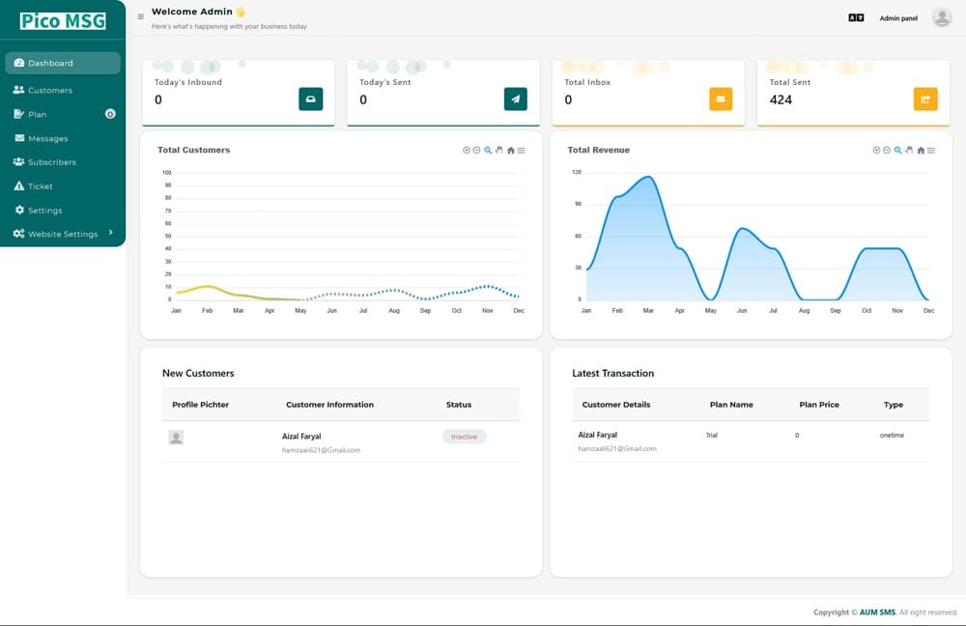Navigate to Subscribers page
Image resolution: width=966 pixels, height=626 pixels.
(x=51, y=162)
